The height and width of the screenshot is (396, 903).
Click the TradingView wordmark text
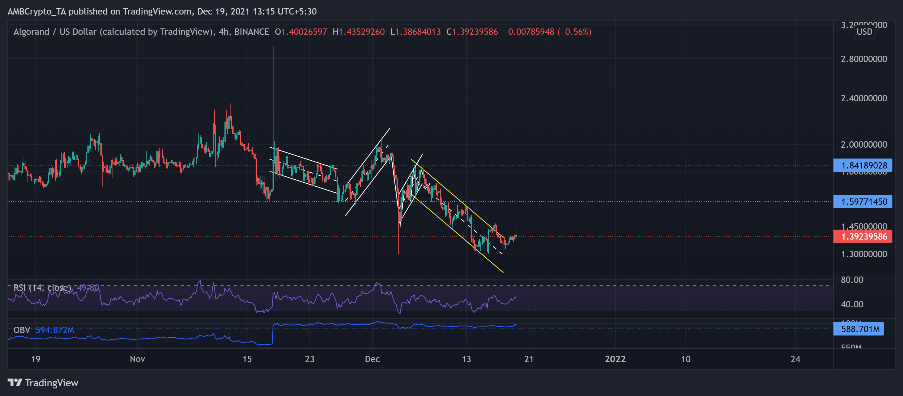coord(51,383)
